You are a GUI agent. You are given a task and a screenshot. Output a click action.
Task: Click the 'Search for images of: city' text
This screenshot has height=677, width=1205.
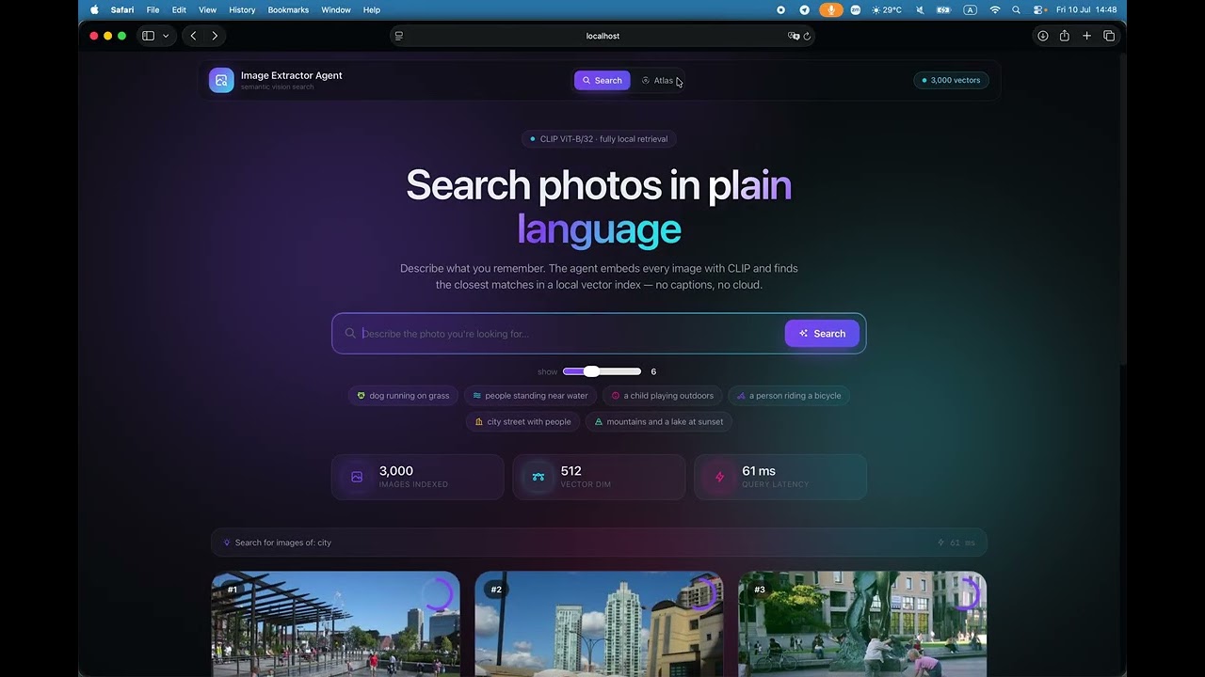282,543
